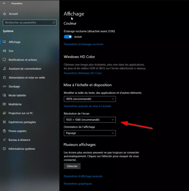Viewport: 189px width, 191px height.
Task: Select Son in the sidebar
Action: point(11,51)
